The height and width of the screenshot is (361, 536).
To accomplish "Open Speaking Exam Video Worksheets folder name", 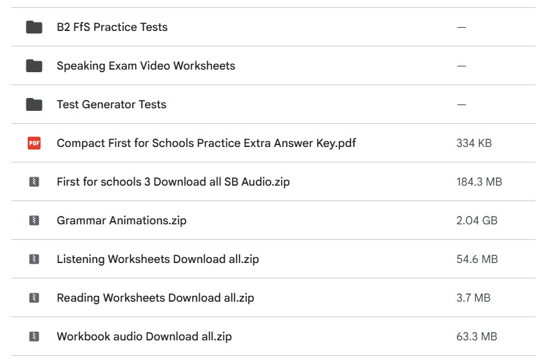I will pyautogui.click(x=146, y=66).
